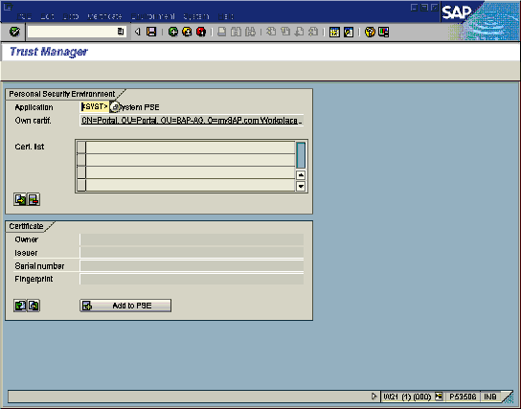Click the System PSE description text
Viewport: 521px width, 409px height.
tap(140, 107)
